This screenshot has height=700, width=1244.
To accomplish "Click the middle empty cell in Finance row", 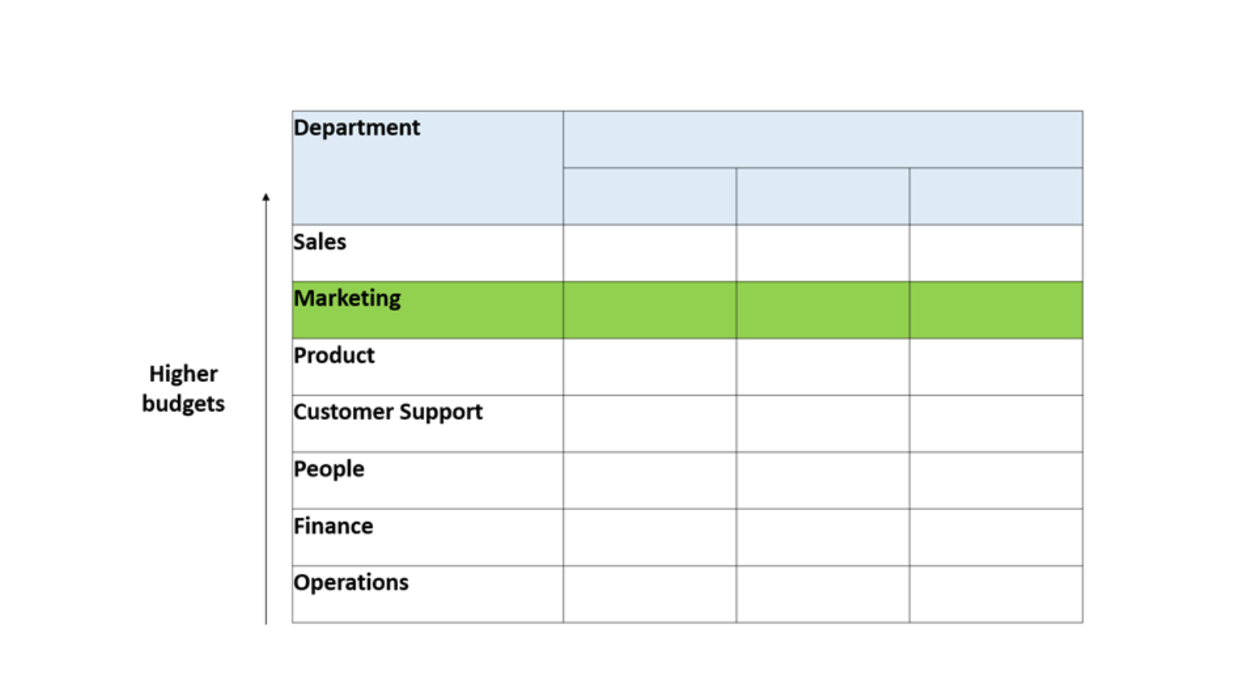I will click(x=823, y=537).
